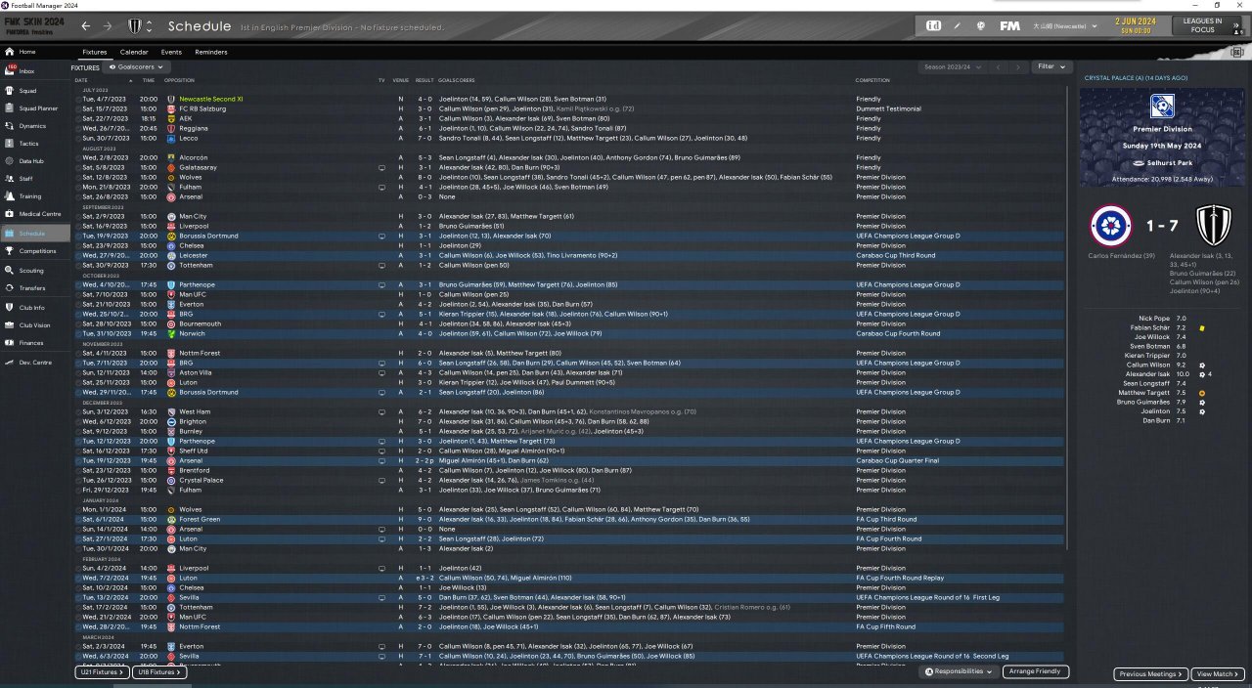Screen dimensions: 1252x688
Task: Switch to the Calendar tab
Action: click(x=134, y=52)
